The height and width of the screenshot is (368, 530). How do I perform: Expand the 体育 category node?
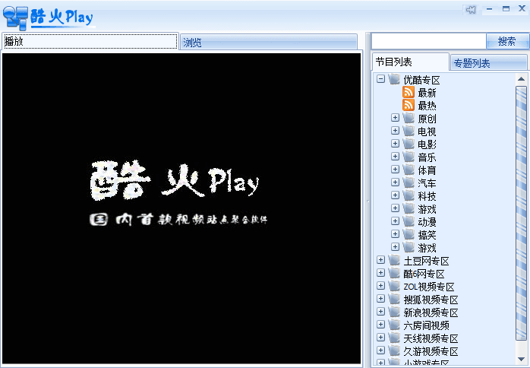(x=395, y=170)
